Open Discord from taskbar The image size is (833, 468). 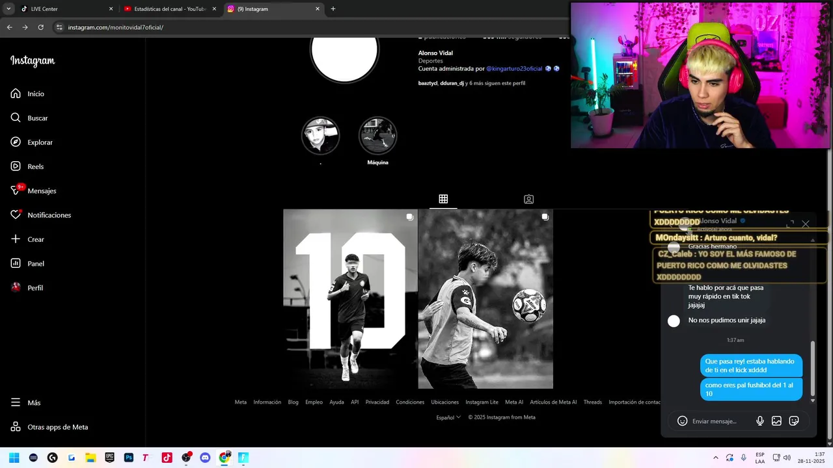click(205, 458)
